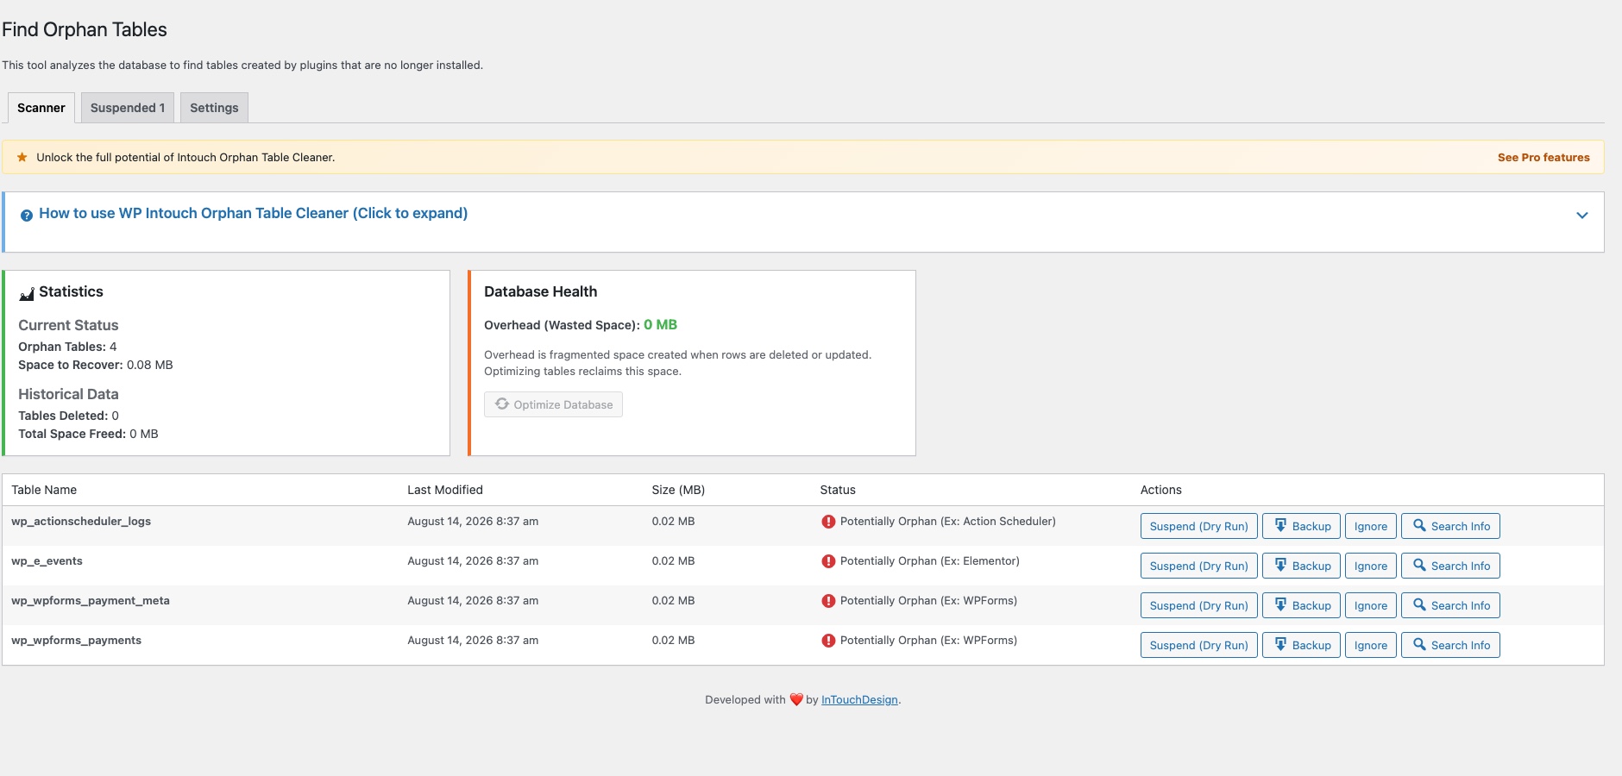Ignore the wp_e_events table
1622x776 pixels.
pyautogui.click(x=1371, y=566)
